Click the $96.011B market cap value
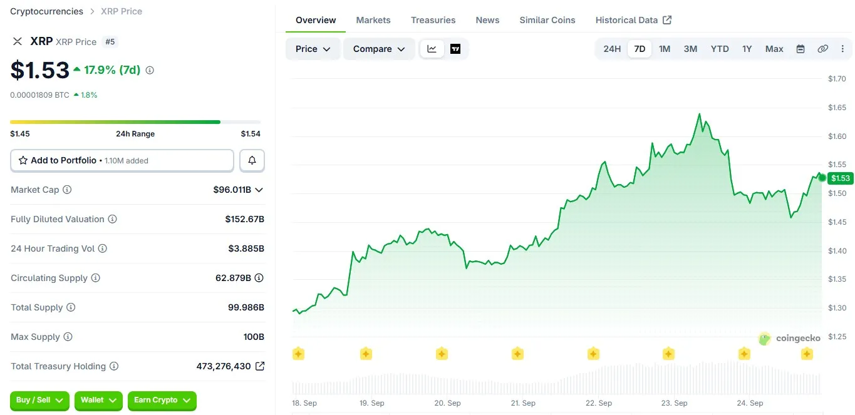This screenshot has width=855, height=415. [x=232, y=190]
